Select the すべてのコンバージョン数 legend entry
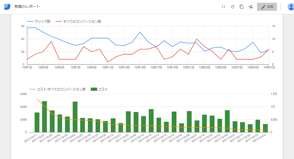This screenshot has width=294, height=159. pos(79,21)
